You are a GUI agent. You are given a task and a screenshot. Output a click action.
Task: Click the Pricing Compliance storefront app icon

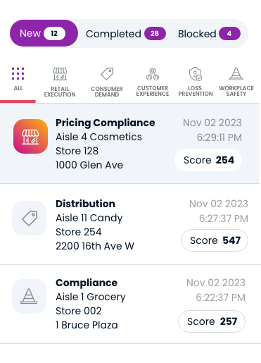[30, 136]
